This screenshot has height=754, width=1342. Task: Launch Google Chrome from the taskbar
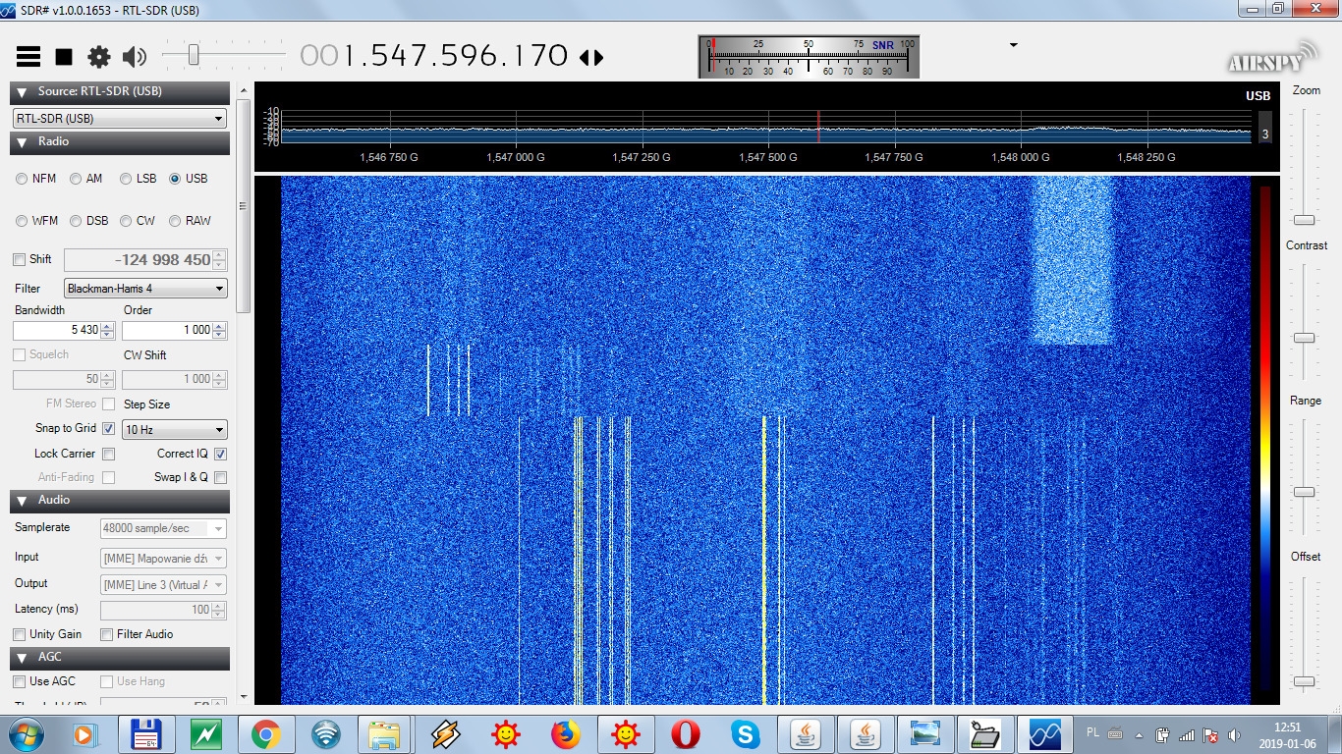[x=266, y=733]
